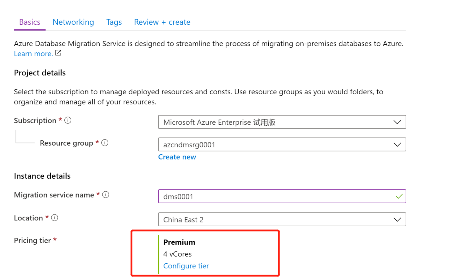
Task: Click the Configure tier link
Action: pyautogui.click(x=186, y=266)
